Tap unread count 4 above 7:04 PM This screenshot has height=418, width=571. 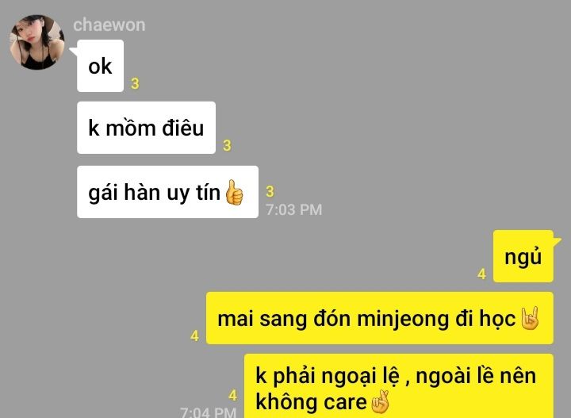pos(233,396)
